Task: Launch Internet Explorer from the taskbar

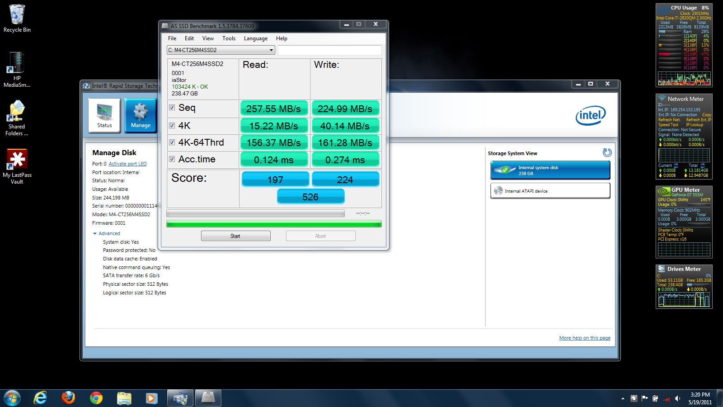Action: [x=40, y=398]
